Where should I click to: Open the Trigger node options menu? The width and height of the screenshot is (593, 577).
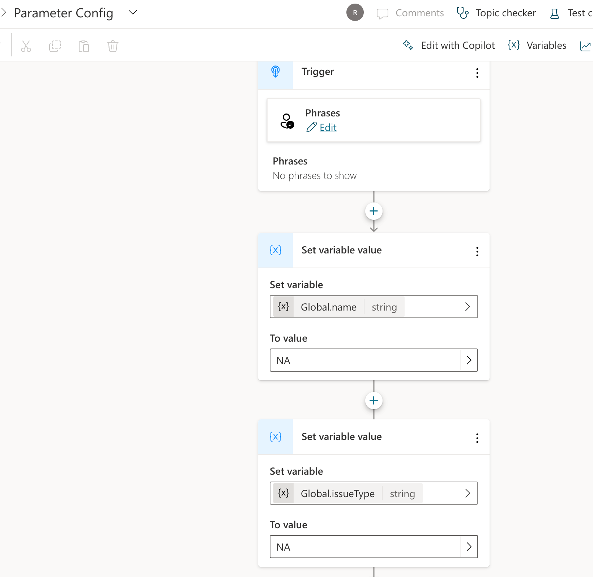tap(477, 73)
